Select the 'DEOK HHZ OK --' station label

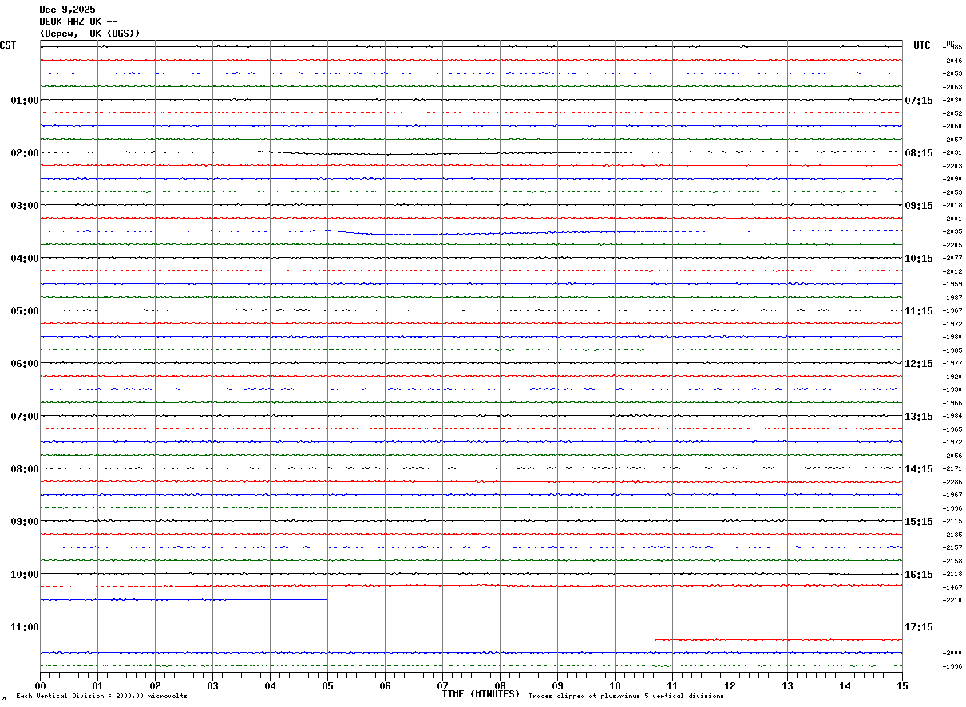pyautogui.click(x=78, y=22)
